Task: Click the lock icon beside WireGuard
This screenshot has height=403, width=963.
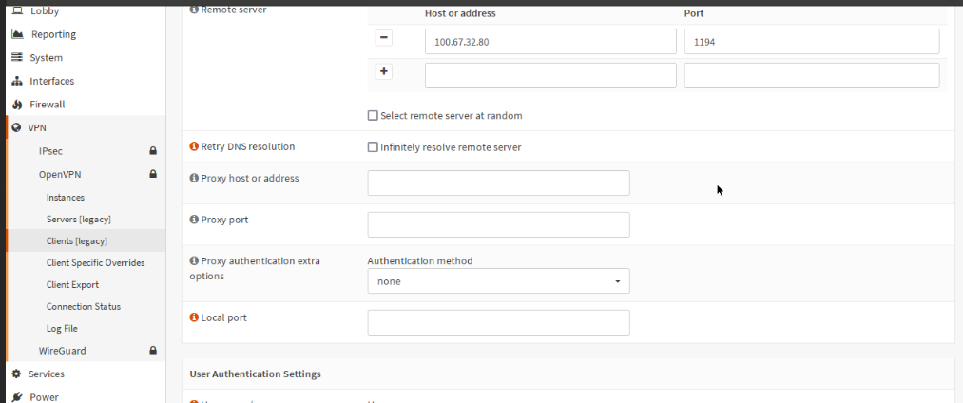Action: [x=152, y=351]
